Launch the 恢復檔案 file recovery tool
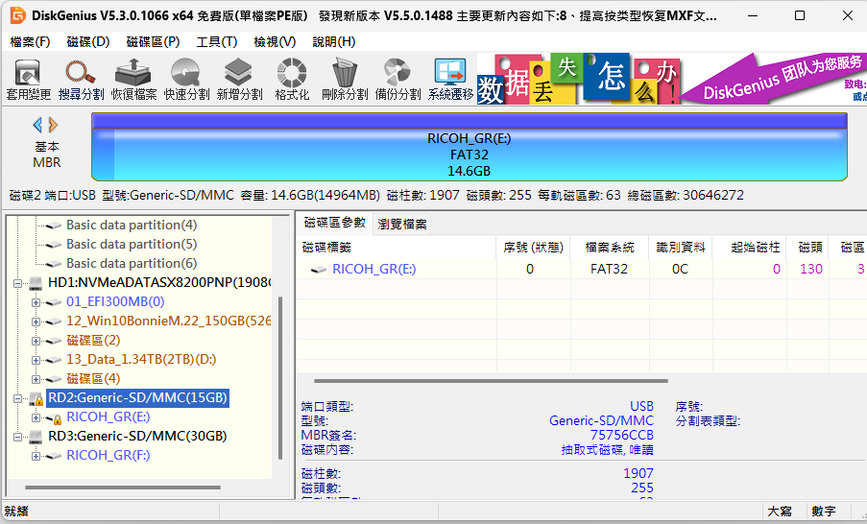Viewport: 867px width, 524px height. point(133,80)
